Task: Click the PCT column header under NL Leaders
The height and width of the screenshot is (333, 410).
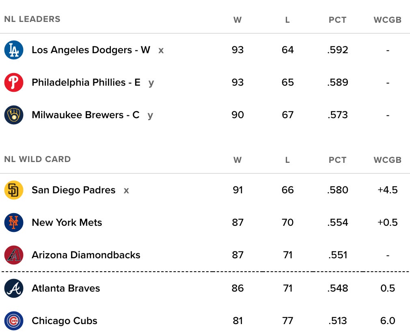Action: tap(337, 20)
